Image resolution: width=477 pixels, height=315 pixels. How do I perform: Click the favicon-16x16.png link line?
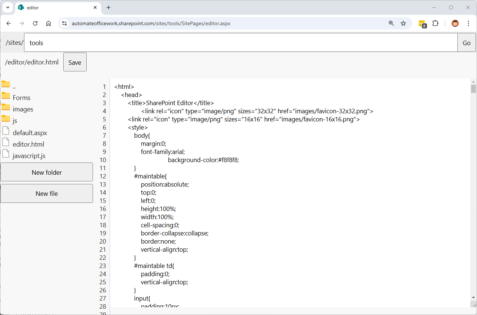[x=244, y=119]
